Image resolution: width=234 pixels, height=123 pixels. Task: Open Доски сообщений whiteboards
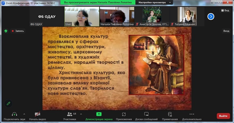tap(146, 114)
